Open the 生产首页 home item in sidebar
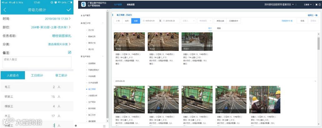322x128 pixels. [85, 15]
